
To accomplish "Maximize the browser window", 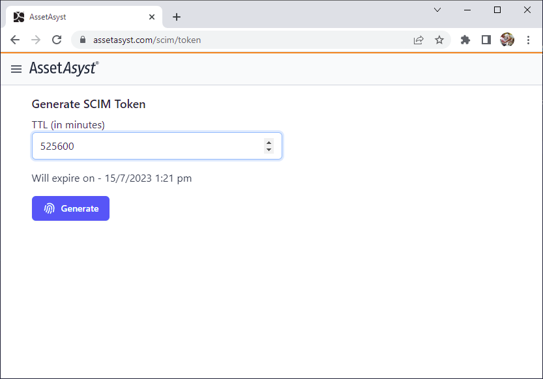I will click(x=497, y=10).
